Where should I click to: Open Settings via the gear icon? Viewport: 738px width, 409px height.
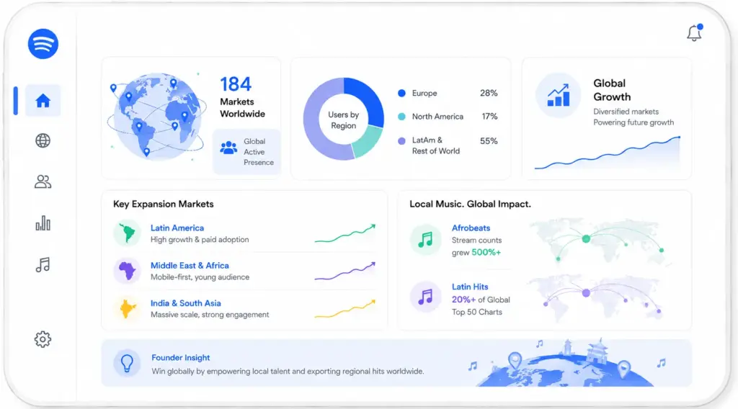(x=43, y=339)
